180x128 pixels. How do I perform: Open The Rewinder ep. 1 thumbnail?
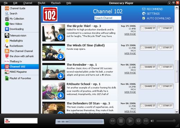pyautogui.click(x=54, y=72)
